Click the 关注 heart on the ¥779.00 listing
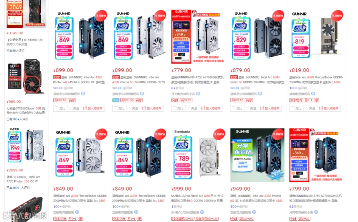The image size is (358, 222). click(192, 108)
